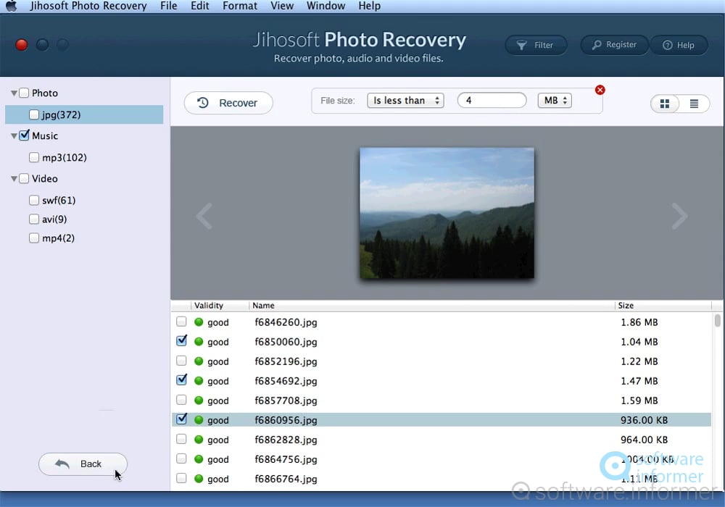This screenshot has height=507, width=725.
Task: Check the box for f6846260.jpg
Action: [181, 322]
